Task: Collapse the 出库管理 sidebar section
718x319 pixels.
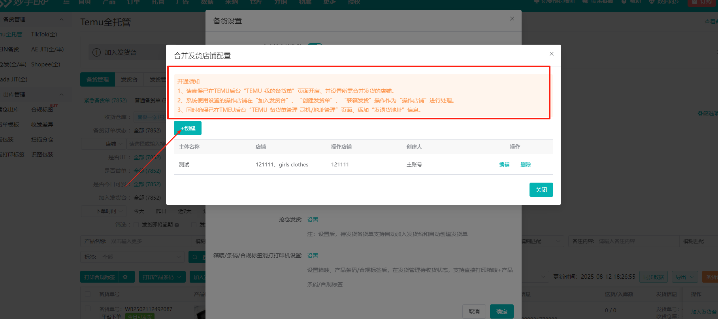Action: click(61, 94)
